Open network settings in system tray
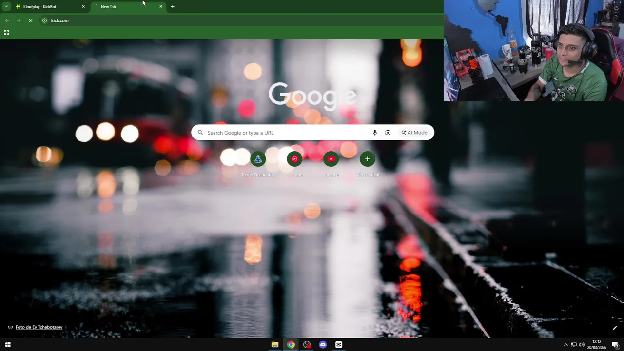624x351 pixels. coord(574,345)
